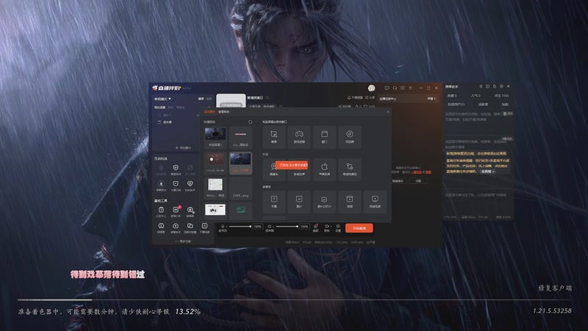
Task: Add a window capture source (窗口 card)
Action: pyautogui.click(x=324, y=137)
